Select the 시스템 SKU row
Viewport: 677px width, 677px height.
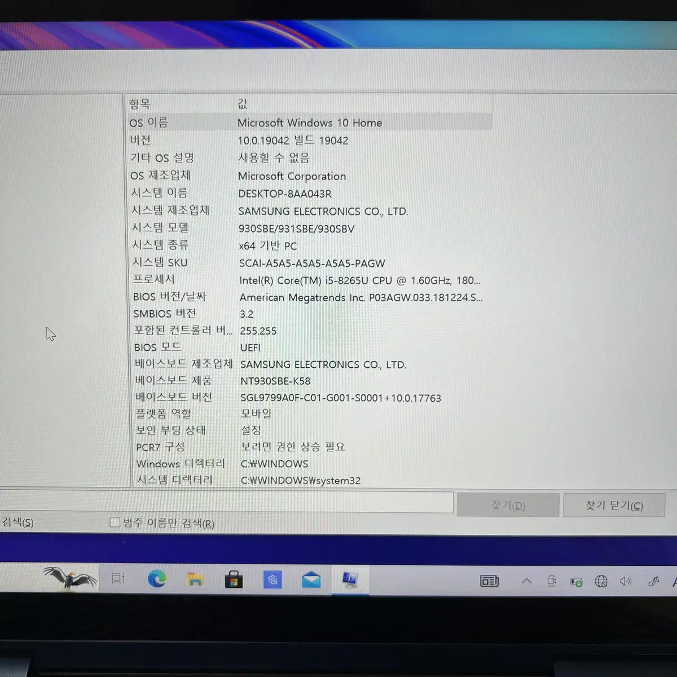[x=311, y=262]
